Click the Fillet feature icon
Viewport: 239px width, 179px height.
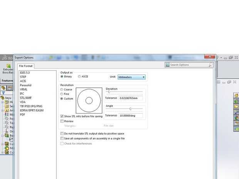7,148
